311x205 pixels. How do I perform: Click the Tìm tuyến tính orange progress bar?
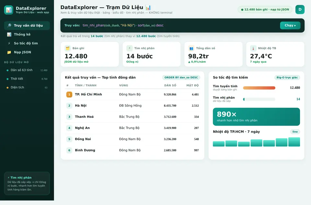coord(259,88)
